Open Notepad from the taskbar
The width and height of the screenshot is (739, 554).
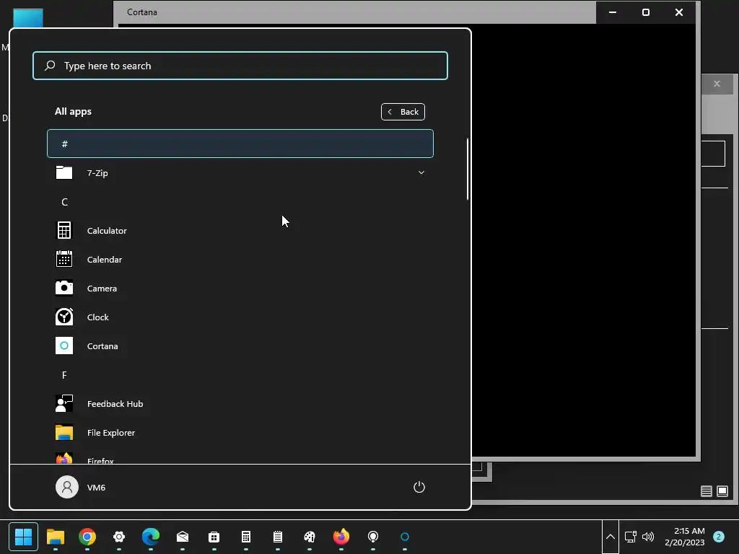278,537
